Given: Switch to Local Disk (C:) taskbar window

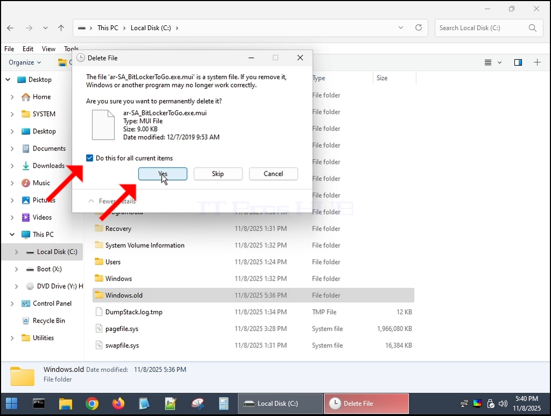Looking at the screenshot, I should [x=280, y=404].
